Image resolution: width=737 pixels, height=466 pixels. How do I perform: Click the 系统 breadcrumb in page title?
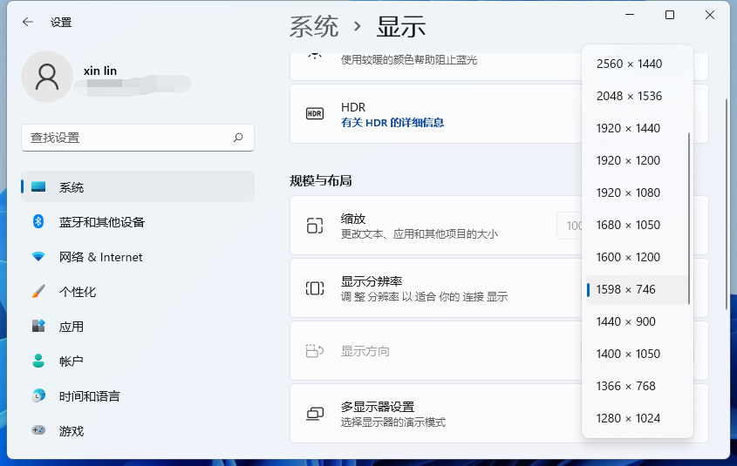pyautogui.click(x=314, y=27)
